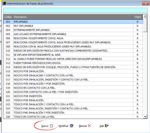Screen dimensions: 150x133
Task: Select row 021 NOCIVO POR INGESTIÓN
Action: click(73, 96)
